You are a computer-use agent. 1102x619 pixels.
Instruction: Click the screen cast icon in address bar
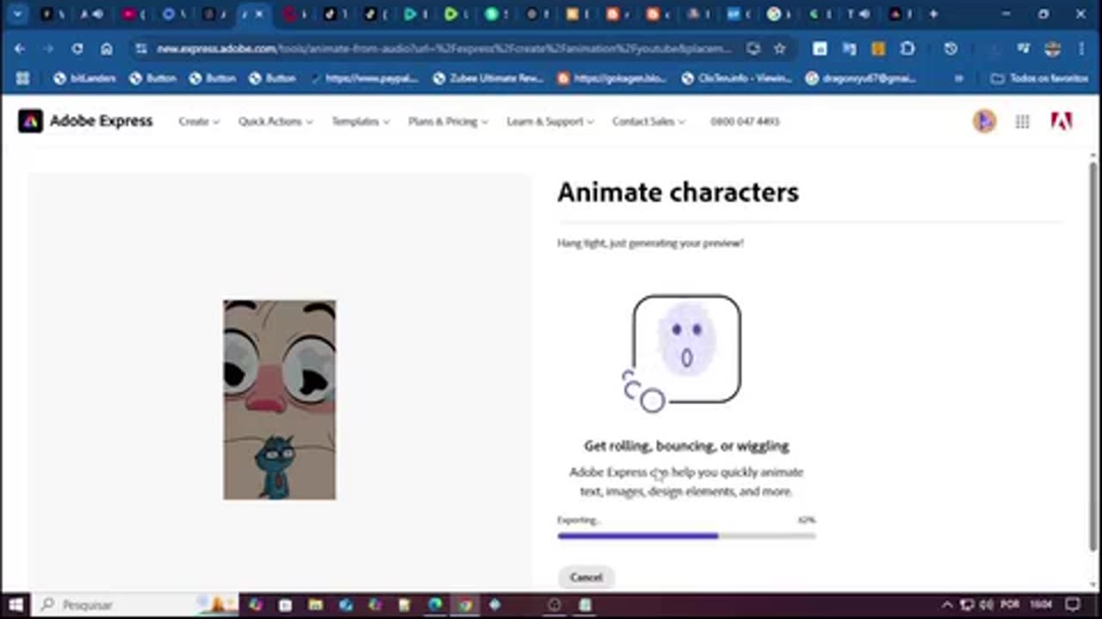[x=753, y=49]
